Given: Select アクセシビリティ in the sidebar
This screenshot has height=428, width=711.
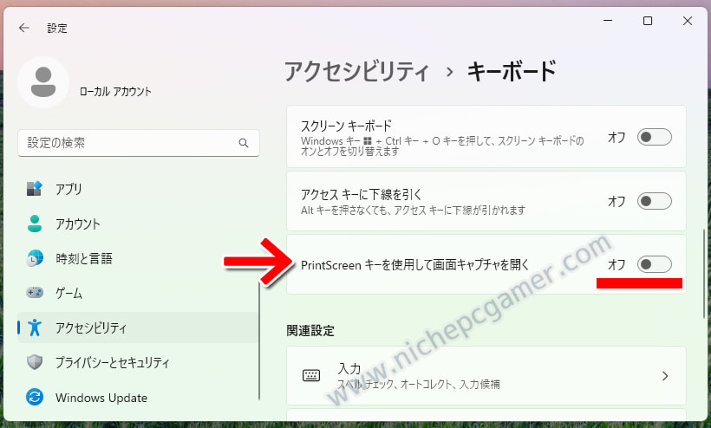Looking at the screenshot, I should pos(139,327).
